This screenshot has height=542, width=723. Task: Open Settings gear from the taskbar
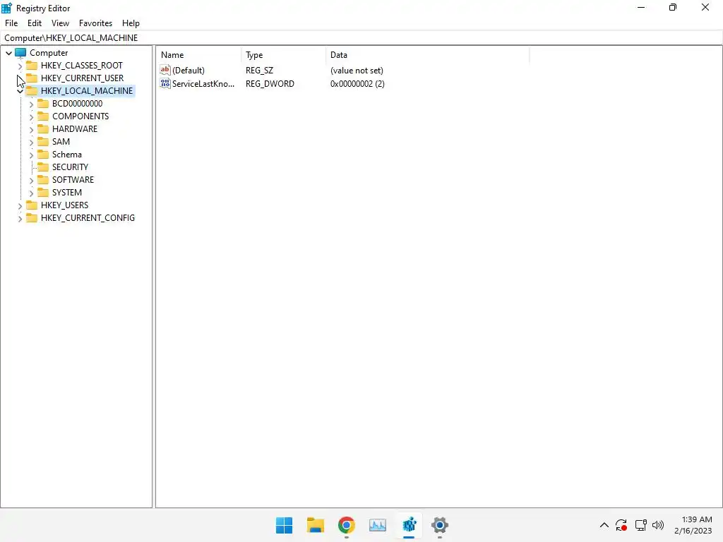[x=440, y=525]
